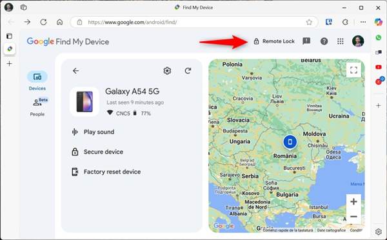387x240 pixels.
Task: Reload the page in the browser
Action: (x=43, y=22)
